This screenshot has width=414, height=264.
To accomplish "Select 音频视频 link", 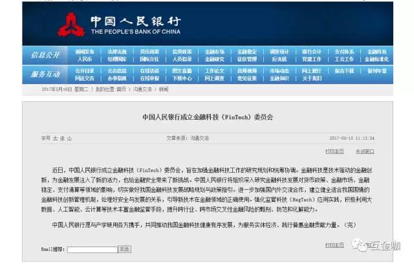I will (247, 71).
